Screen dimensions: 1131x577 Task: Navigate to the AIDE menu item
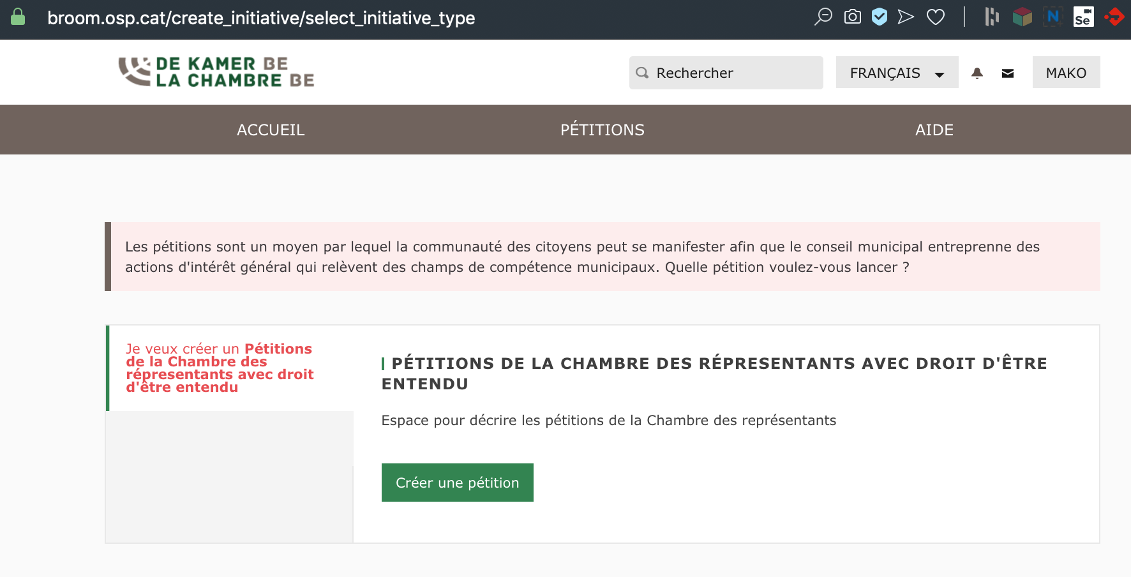coord(934,130)
